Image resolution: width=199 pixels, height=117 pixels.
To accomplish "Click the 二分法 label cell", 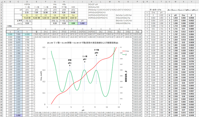I will pyautogui.click(x=9, y=26).
